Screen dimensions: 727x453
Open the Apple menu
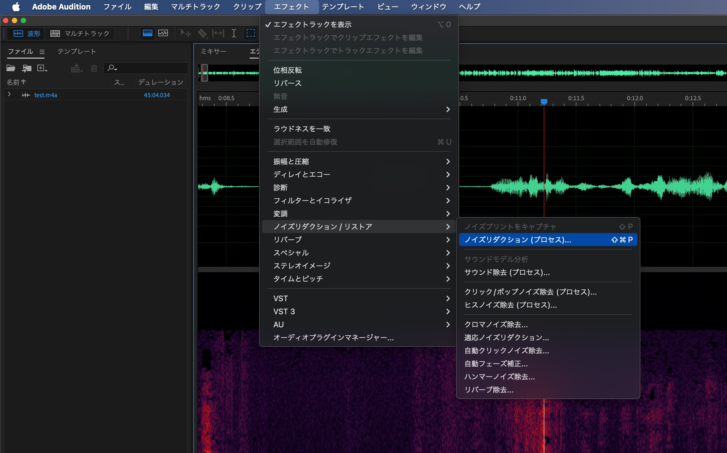pyautogui.click(x=16, y=7)
